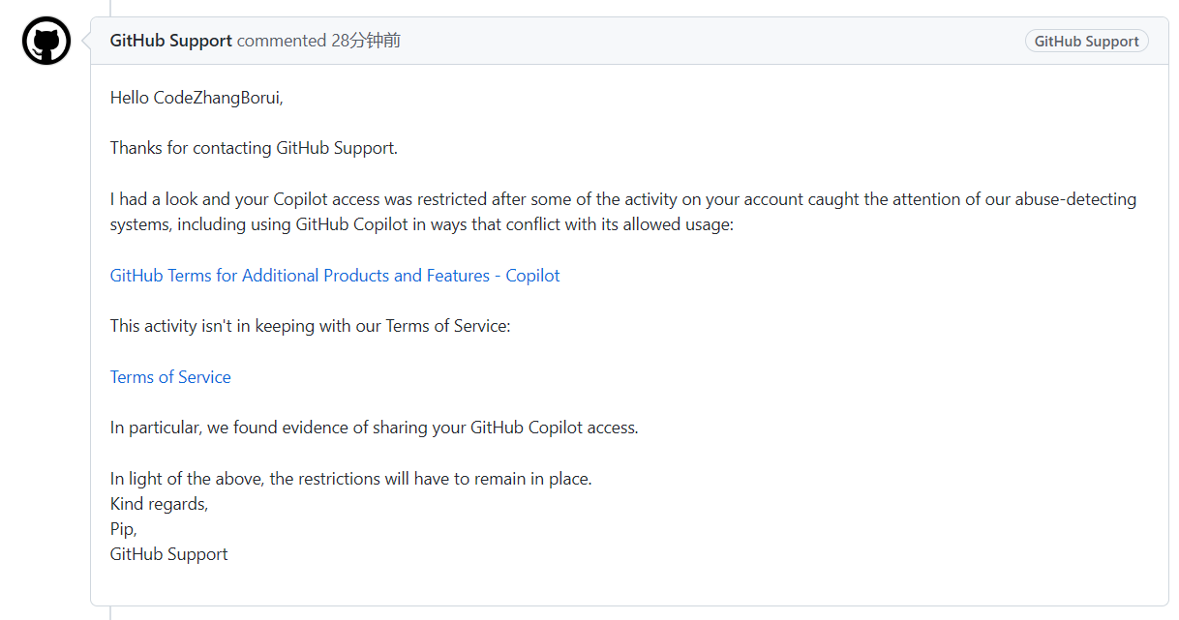Click the empty area of the comment header bar

[x=711, y=41]
